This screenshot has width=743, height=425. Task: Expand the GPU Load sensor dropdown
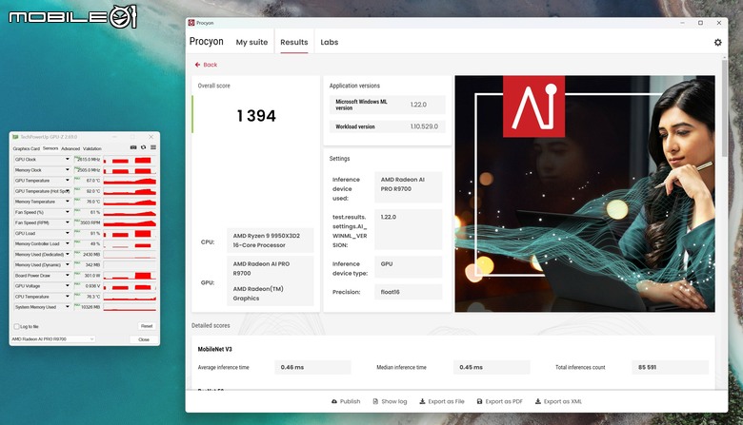[67, 234]
